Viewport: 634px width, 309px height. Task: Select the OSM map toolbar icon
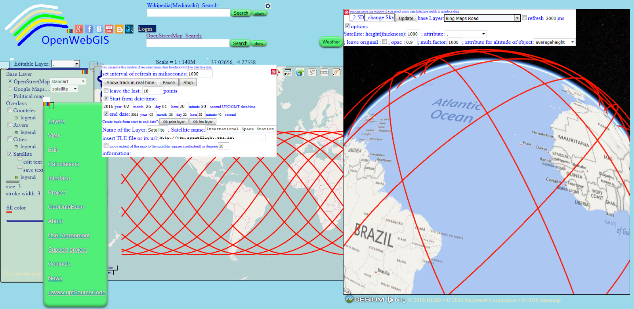point(288,72)
